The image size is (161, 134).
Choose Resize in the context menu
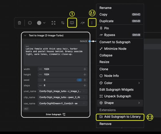tap(120, 62)
